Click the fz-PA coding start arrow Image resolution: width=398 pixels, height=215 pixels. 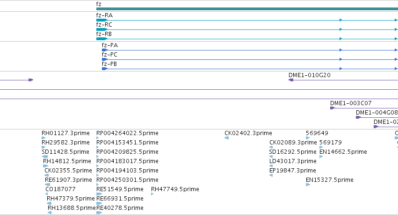pos(104,50)
